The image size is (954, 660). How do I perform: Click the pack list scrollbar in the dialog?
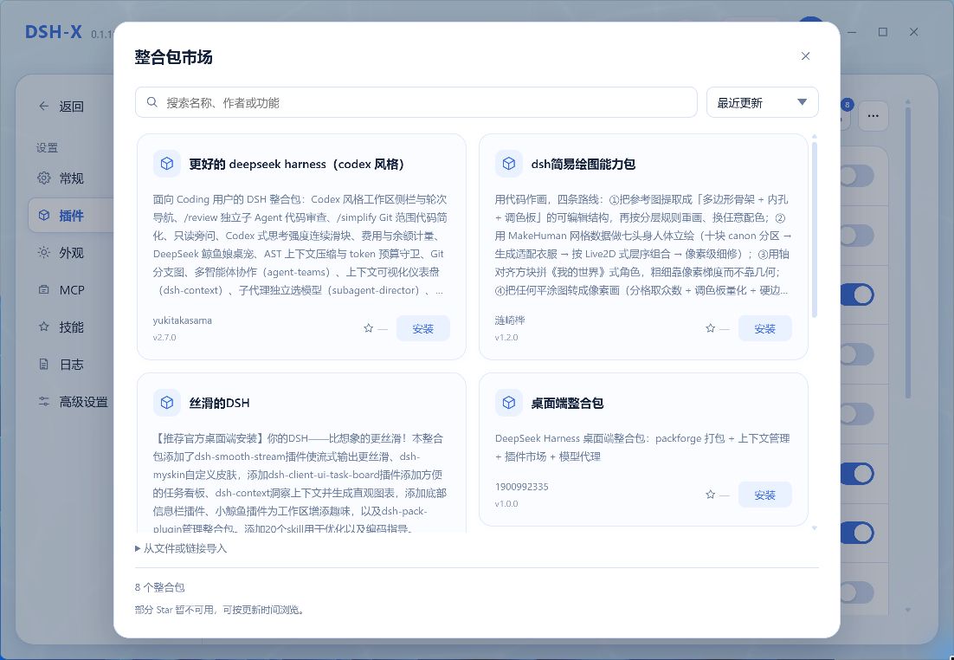(x=814, y=230)
